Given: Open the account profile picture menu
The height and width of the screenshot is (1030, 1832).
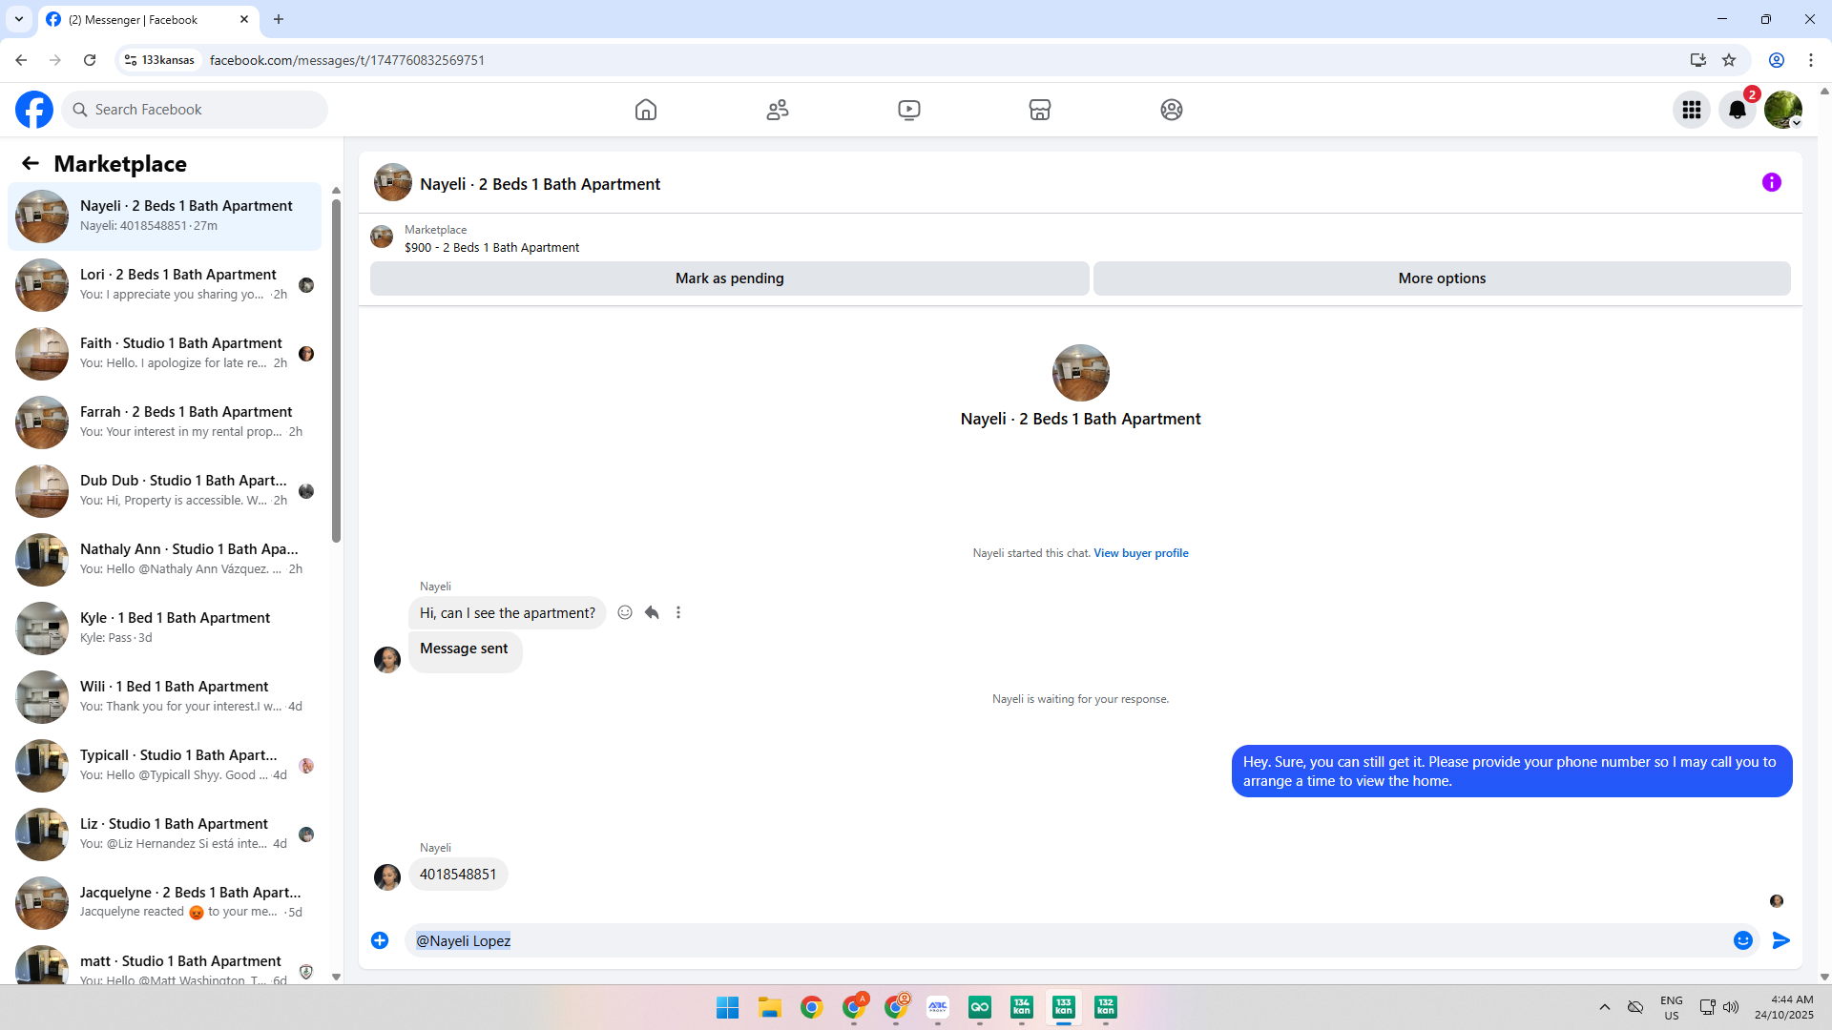Looking at the screenshot, I should (x=1783, y=110).
